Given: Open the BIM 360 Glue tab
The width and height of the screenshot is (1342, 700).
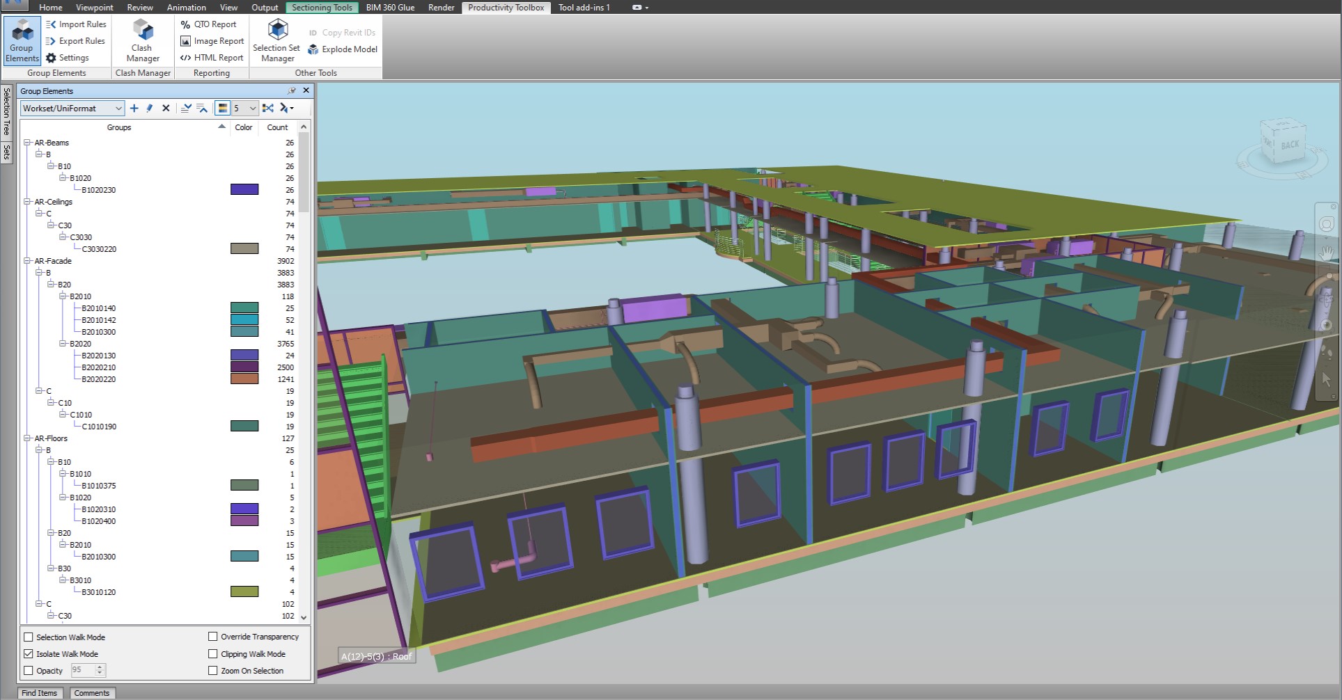Looking at the screenshot, I should click(390, 8).
